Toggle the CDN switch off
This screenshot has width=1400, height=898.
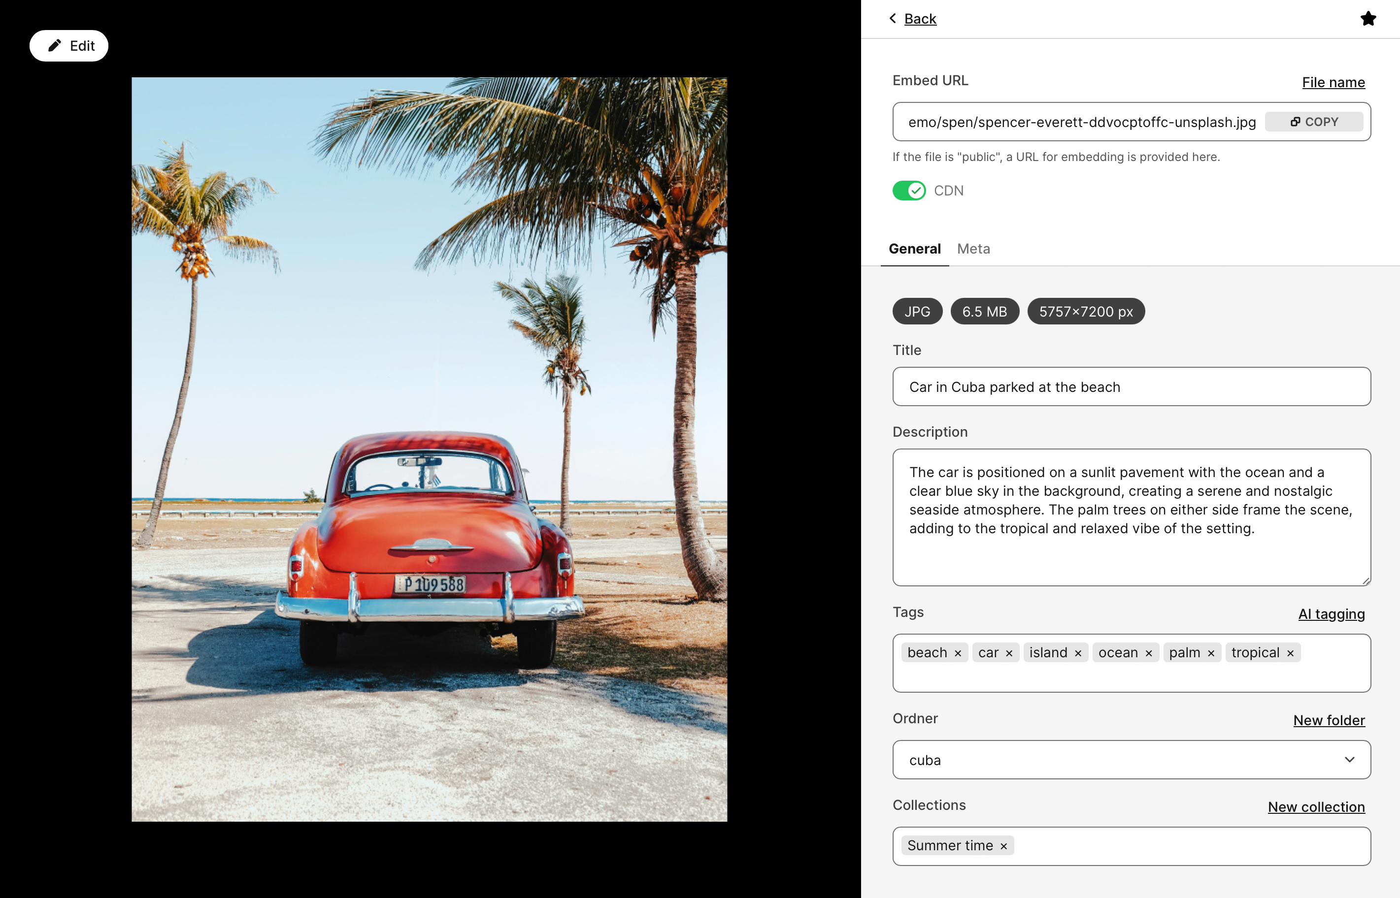909,191
